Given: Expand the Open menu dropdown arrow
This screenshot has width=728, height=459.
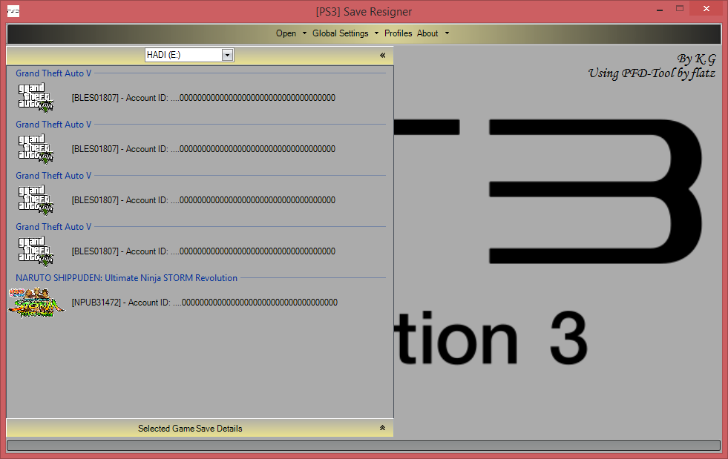Looking at the screenshot, I should [304, 33].
